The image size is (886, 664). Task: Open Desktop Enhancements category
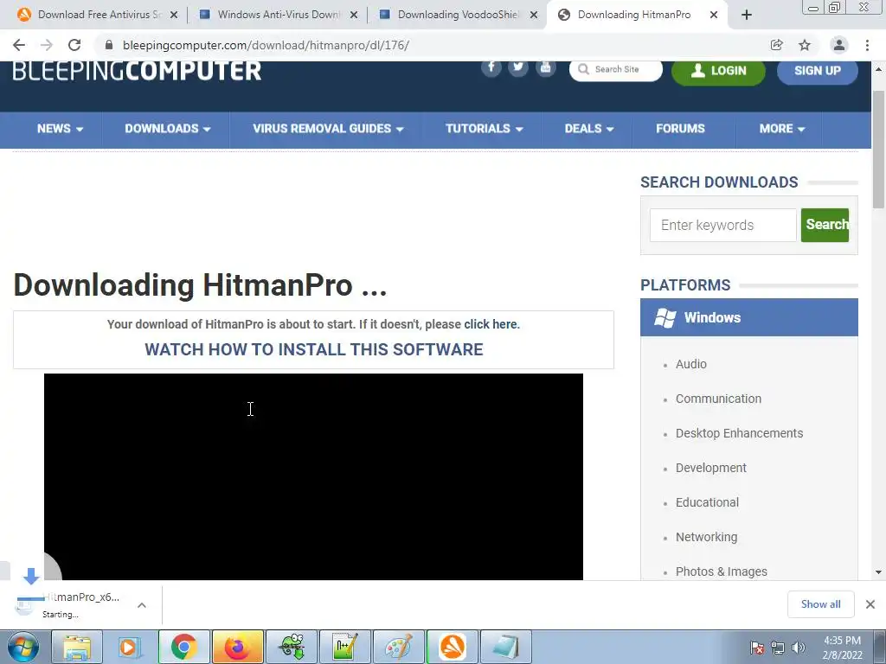coord(739,433)
